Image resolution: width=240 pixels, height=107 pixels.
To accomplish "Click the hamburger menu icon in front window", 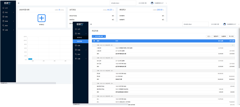I will click(91, 24).
